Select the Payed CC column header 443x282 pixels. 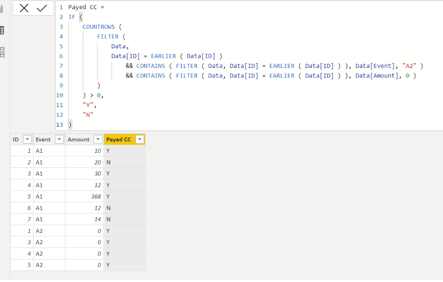(124, 139)
